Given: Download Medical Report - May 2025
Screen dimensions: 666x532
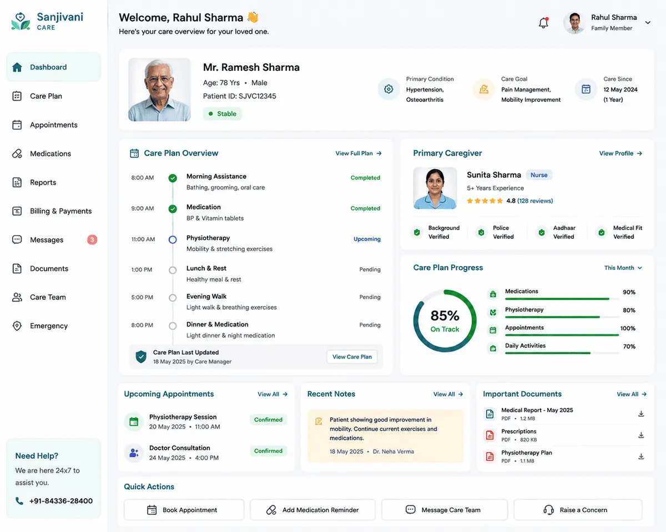Looking at the screenshot, I should click(x=641, y=414).
